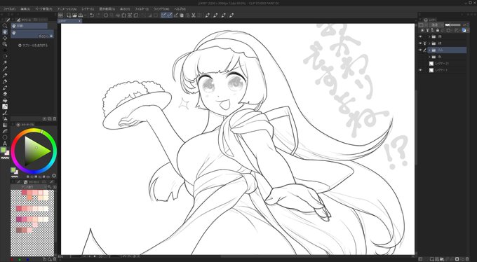Screen dimensions: 477x262
Task: Click the scissors Cut icon
Action: pyautogui.click(x=193, y=15)
